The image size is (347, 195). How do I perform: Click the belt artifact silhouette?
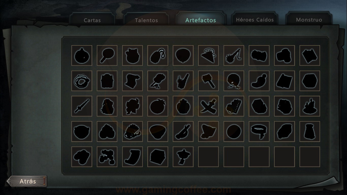259,132
